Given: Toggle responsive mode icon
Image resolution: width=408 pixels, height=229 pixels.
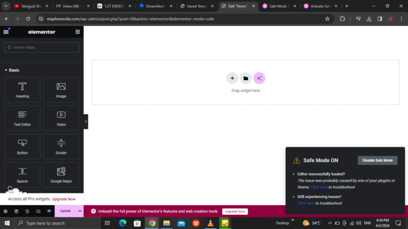Looking at the screenshot, I should (39, 211).
